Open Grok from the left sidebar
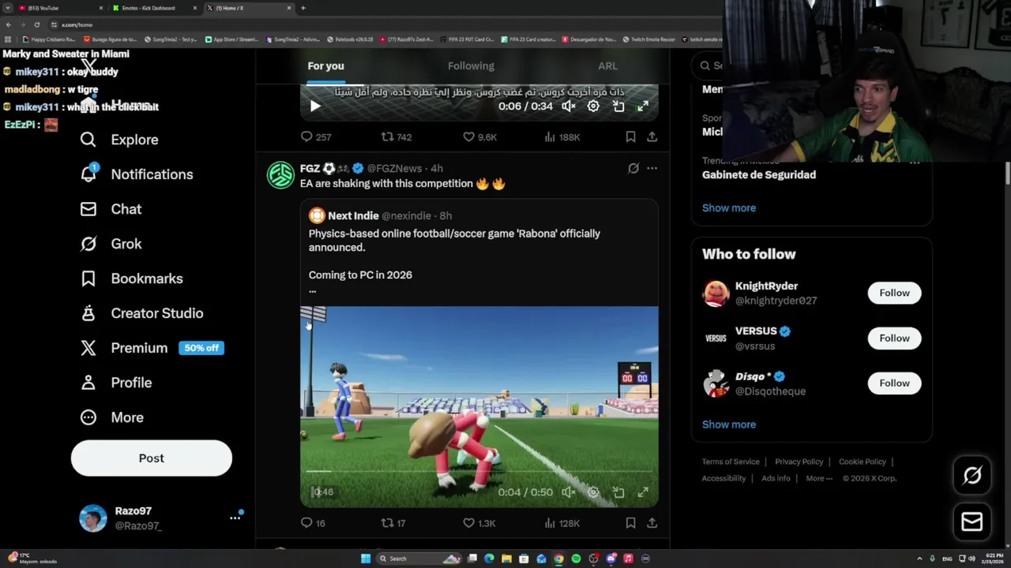This screenshot has width=1011, height=568. [x=111, y=244]
